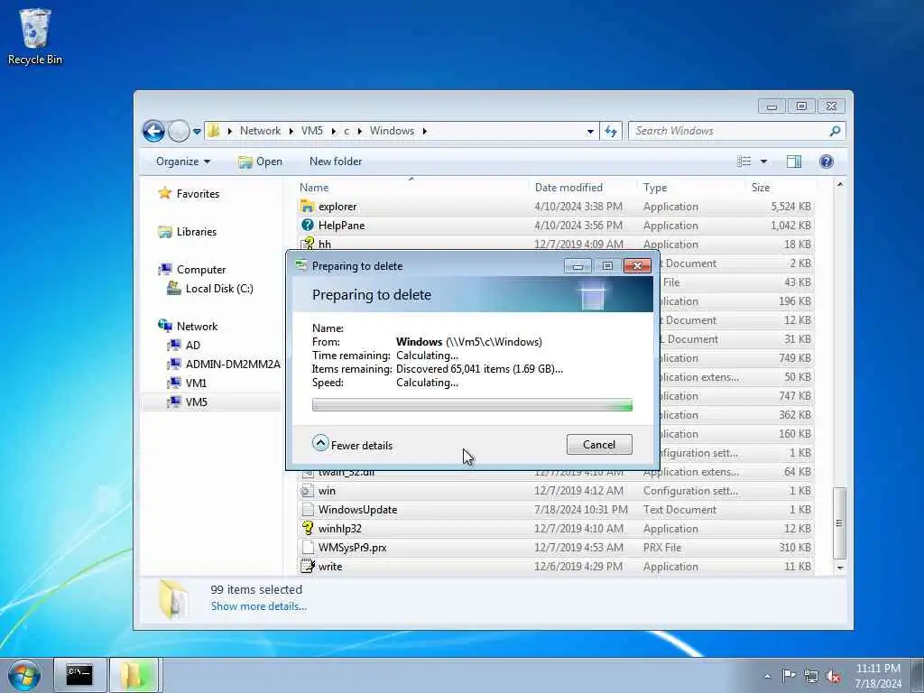The image size is (924, 693).
Task: Click the muted volume tray icon
Action: [x=833, y=677]
